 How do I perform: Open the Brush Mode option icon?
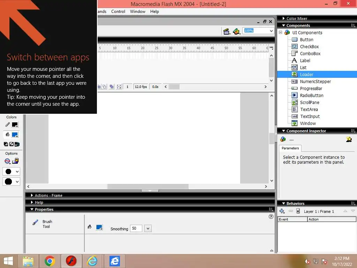click(8, 161)
